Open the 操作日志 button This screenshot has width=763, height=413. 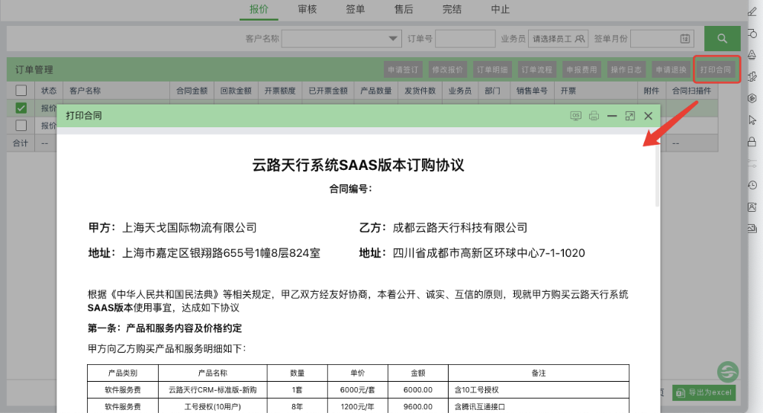(x=626, y=69)
